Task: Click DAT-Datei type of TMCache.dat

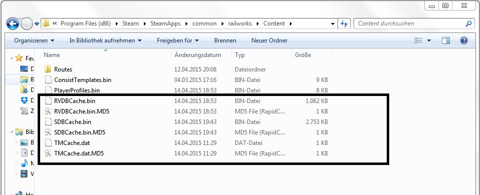Action: click(x=248, y=143)
